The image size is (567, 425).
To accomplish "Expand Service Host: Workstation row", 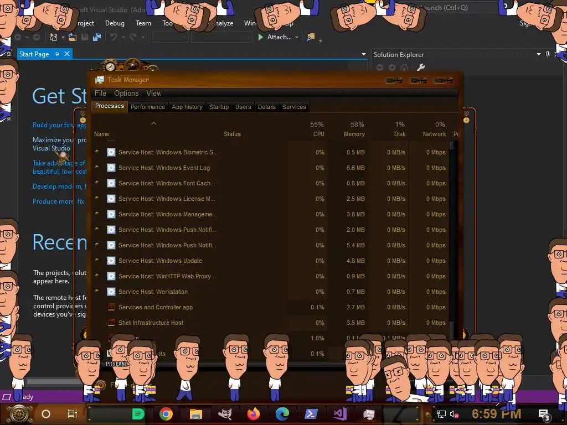I will point(96,291).
